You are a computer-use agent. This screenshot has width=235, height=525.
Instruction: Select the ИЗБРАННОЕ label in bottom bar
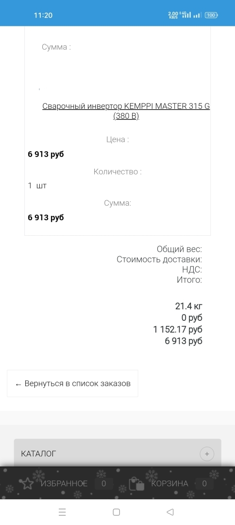[64, 484]
